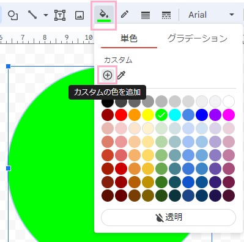Choose the cyan swatch
Viewport: 244px width, 242px height.
(175, 115)
